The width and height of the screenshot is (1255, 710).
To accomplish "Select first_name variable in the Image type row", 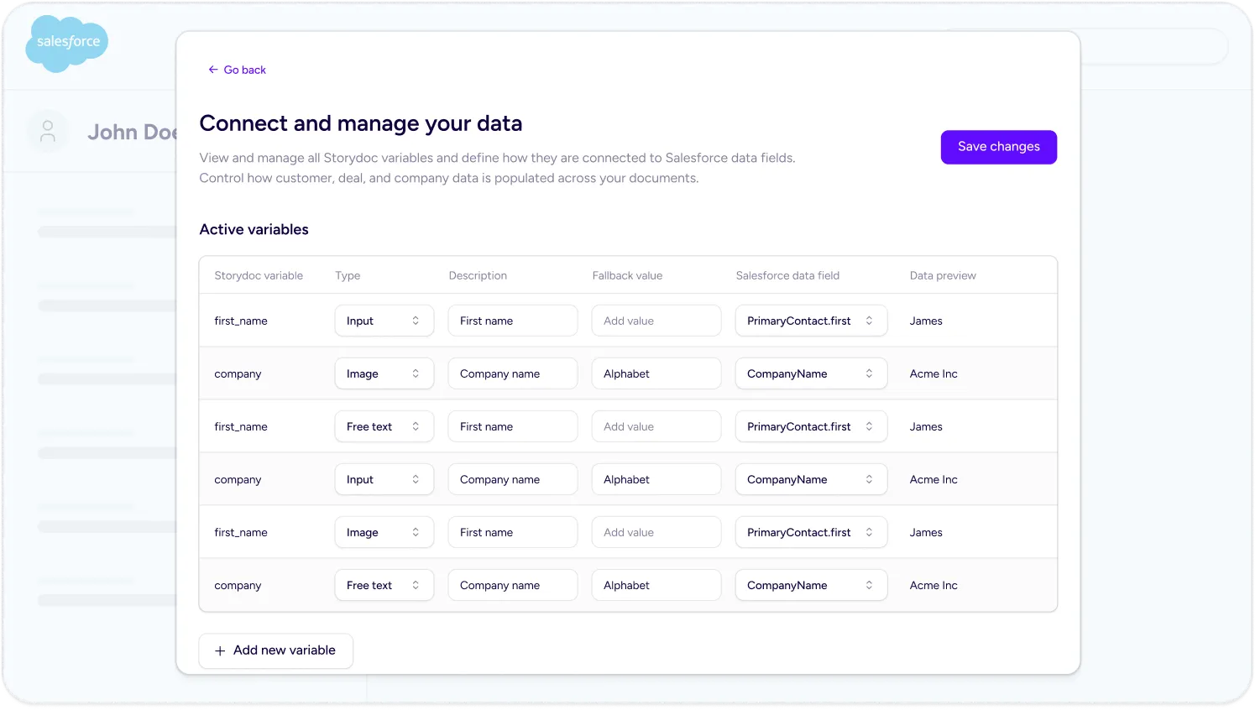I will 241,532.
